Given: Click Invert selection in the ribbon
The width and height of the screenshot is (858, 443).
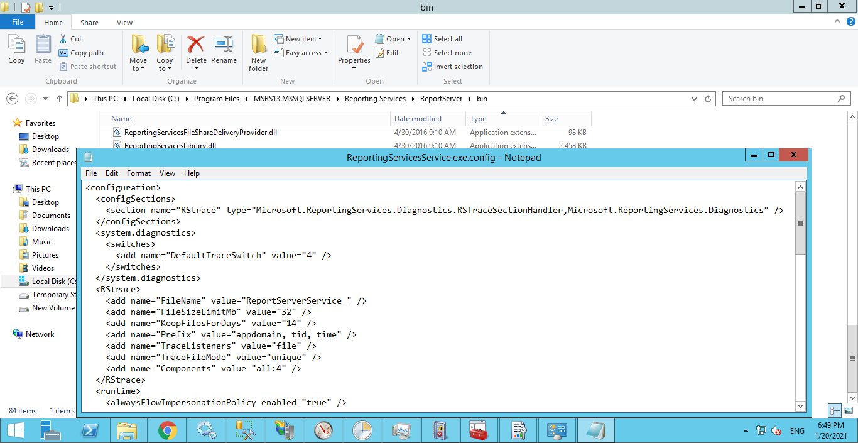Looking at the screenshot, I should coord(452,67).
